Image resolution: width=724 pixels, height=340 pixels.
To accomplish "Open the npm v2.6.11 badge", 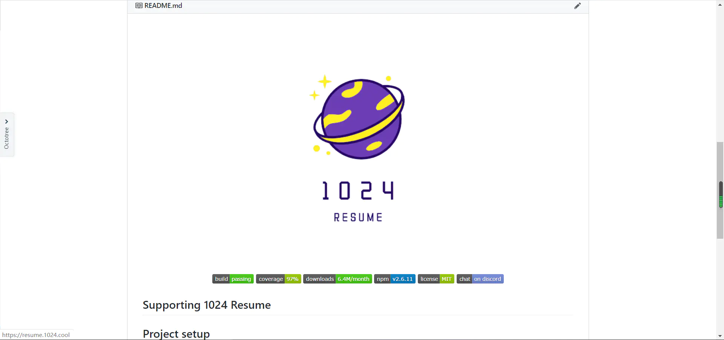I will (x=395, y=279).
